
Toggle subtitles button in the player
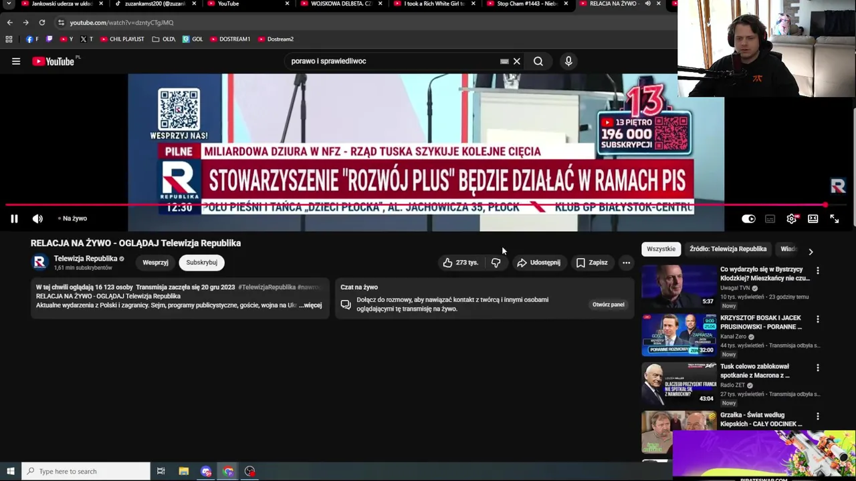770,218
